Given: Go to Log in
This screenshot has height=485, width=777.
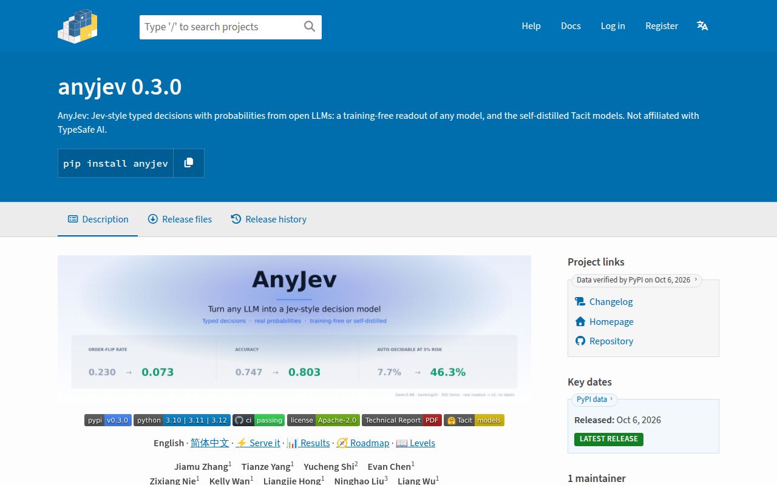Looking at the screenshot, I should coord(613,26).
